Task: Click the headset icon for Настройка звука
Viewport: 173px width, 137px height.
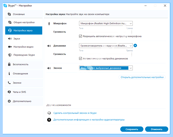Action: (10, 30)
